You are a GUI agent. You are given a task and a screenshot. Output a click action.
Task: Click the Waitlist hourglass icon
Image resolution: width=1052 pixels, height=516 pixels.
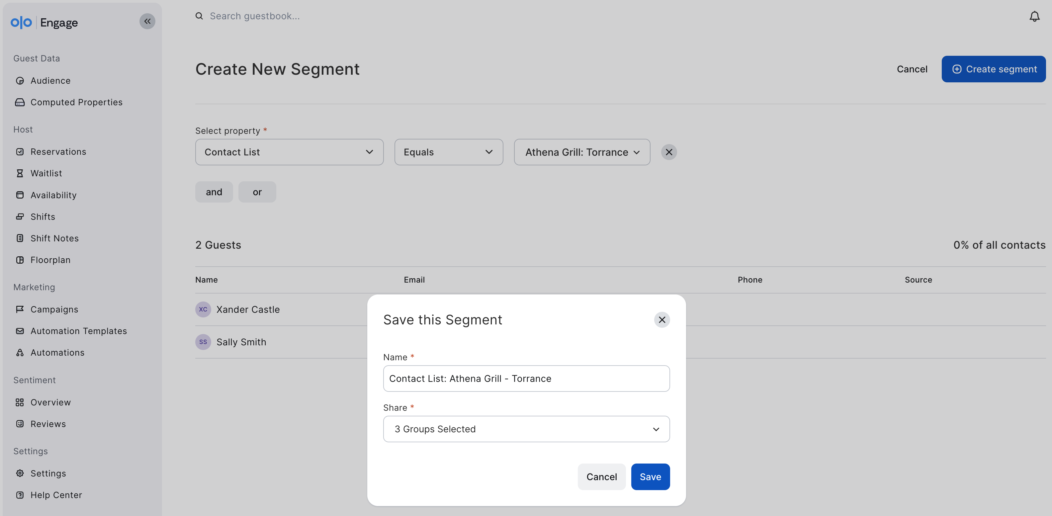pyautogui.click(x=20, y=174)
